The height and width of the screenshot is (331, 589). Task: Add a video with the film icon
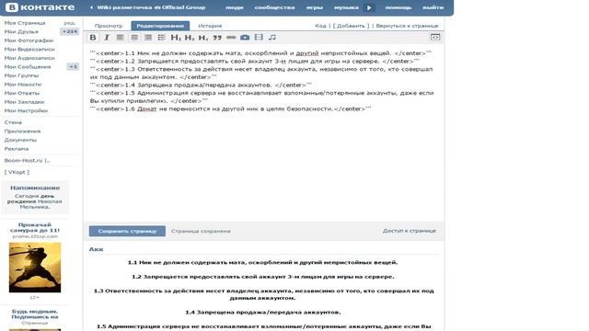[x=259, y=37]
